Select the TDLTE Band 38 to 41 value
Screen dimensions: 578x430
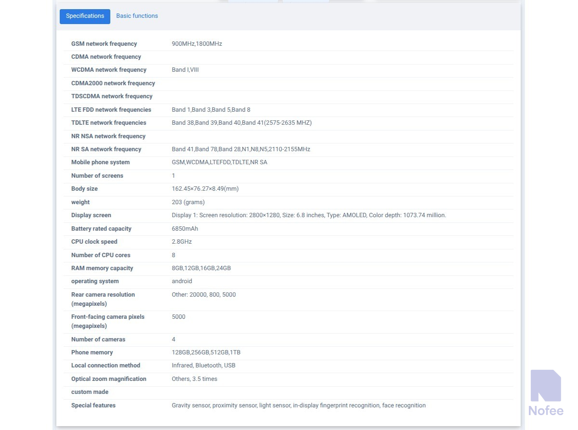point(241,123)
